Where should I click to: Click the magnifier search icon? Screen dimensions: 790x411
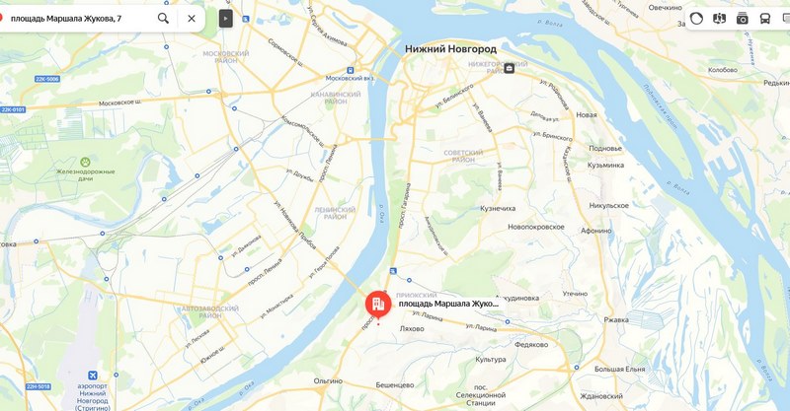click(163, 19)
